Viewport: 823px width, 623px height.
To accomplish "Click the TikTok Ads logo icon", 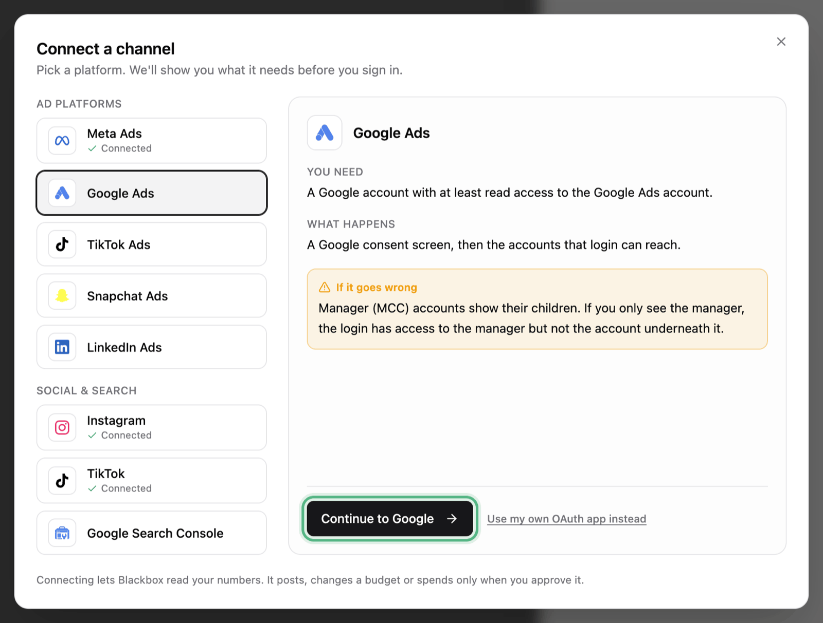I will click(x=62, y=244).
